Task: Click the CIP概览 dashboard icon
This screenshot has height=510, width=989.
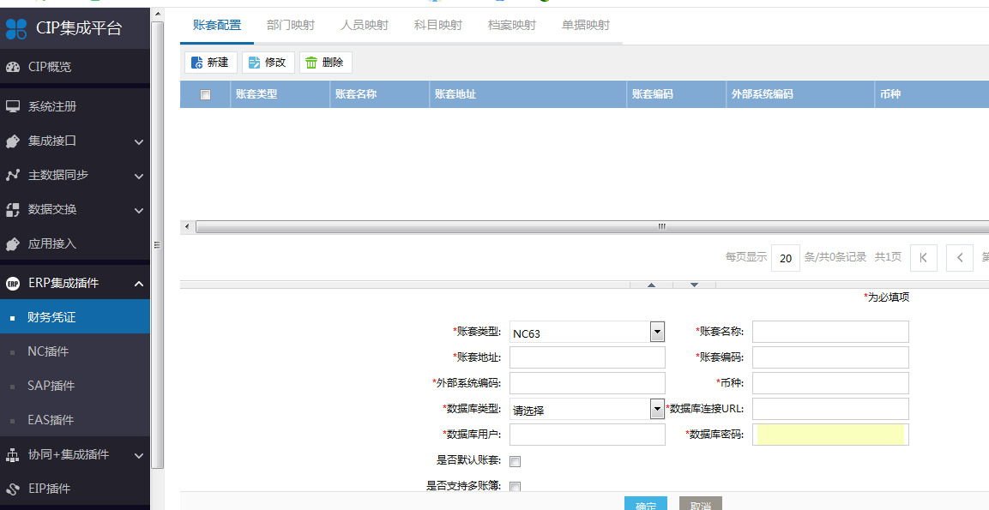Action: (13, 67)
